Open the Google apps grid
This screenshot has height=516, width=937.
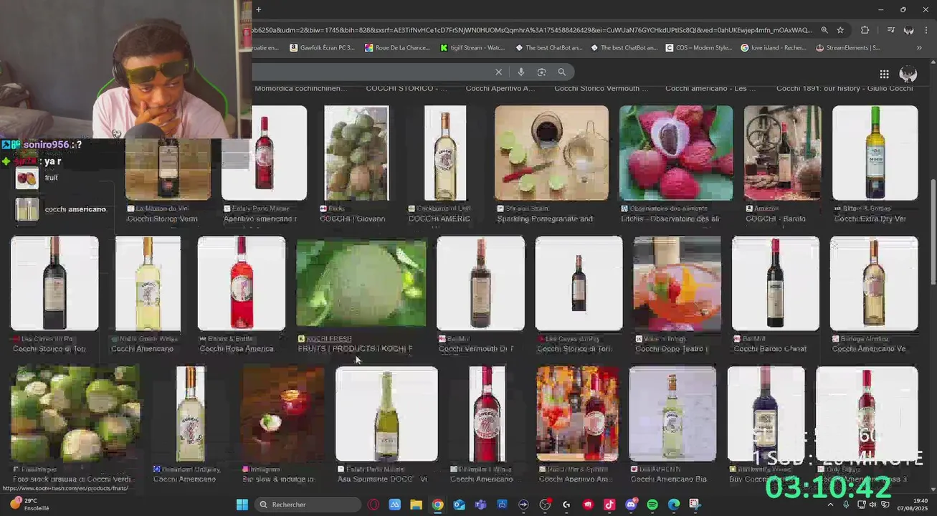click(884, 74)
